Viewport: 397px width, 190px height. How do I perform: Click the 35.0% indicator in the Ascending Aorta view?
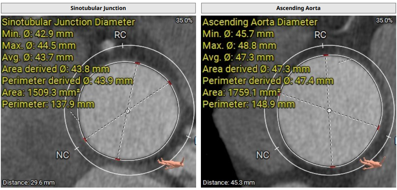[x=384, y=20]
